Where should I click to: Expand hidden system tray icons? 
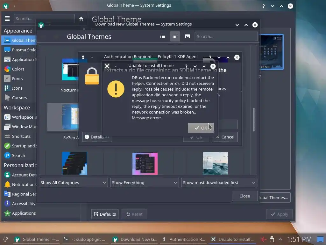[280, 239]
